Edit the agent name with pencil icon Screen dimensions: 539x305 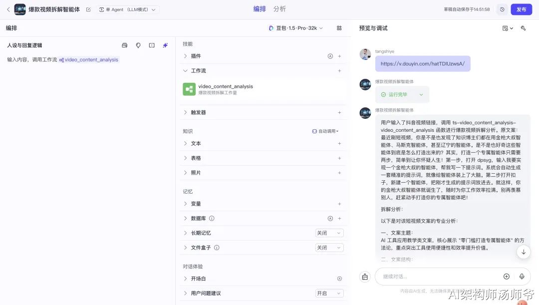[x=88, y=9]
